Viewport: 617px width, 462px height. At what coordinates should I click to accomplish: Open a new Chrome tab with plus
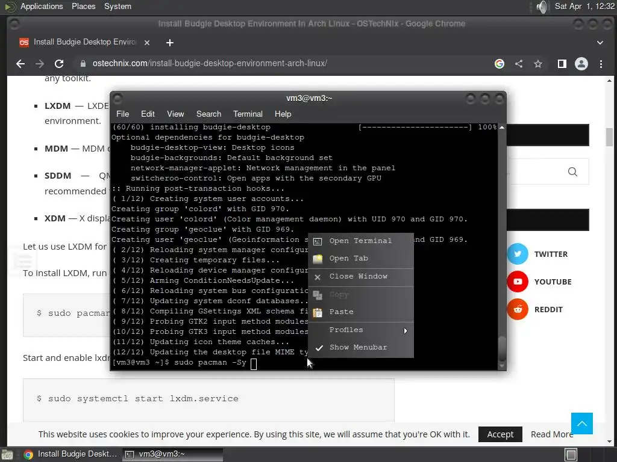pos(169,43)
